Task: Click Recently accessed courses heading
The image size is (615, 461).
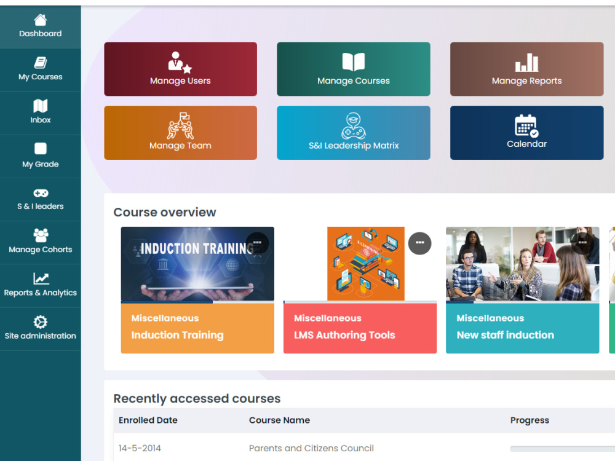Action: coord(197,399)
